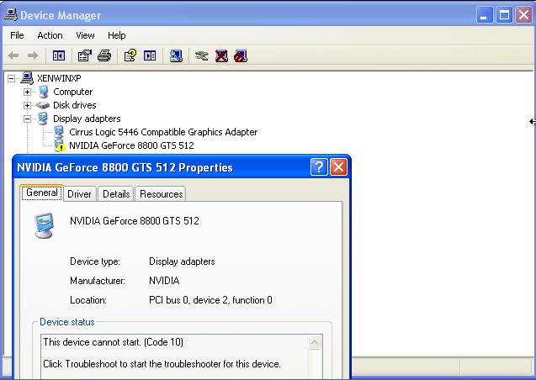Click the Uninstall device toolbar icon
This screenshot has width=536, height=380.
221,56
